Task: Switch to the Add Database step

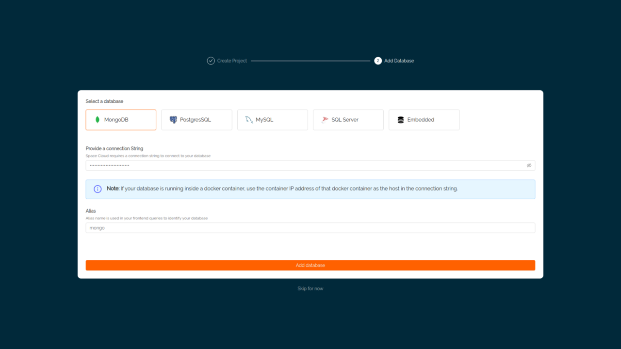Action: [394, 61]
